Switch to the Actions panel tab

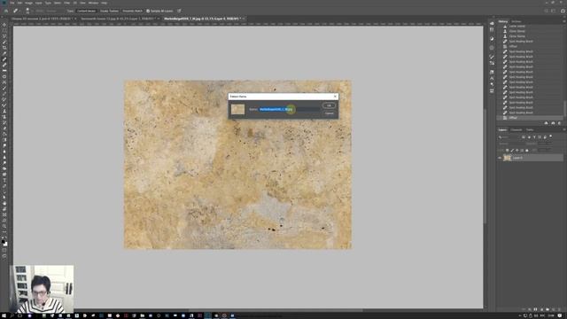click(516, 21)
